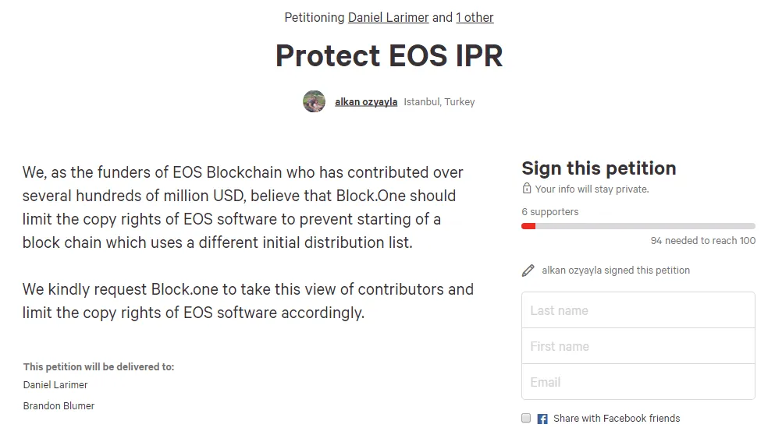This screenshot has width=775, height=428.
Task: Click the Facebook logo icon
Action: tap(542, 419)
